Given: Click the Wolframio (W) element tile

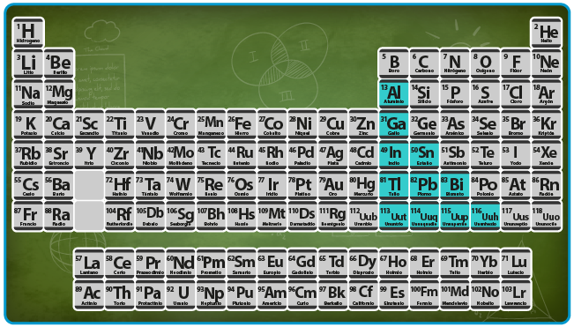Looking at the screenshot, I should coord(181,185).
